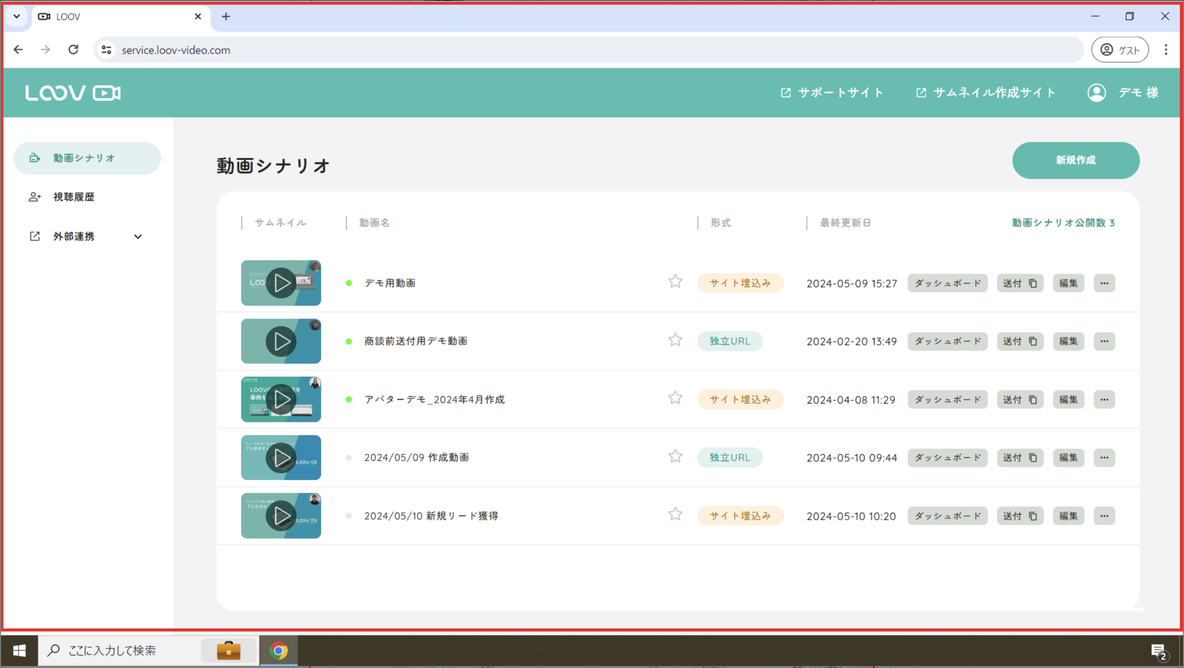Click 編集 for 商談前送付用デモ動画

point(1069,341)
